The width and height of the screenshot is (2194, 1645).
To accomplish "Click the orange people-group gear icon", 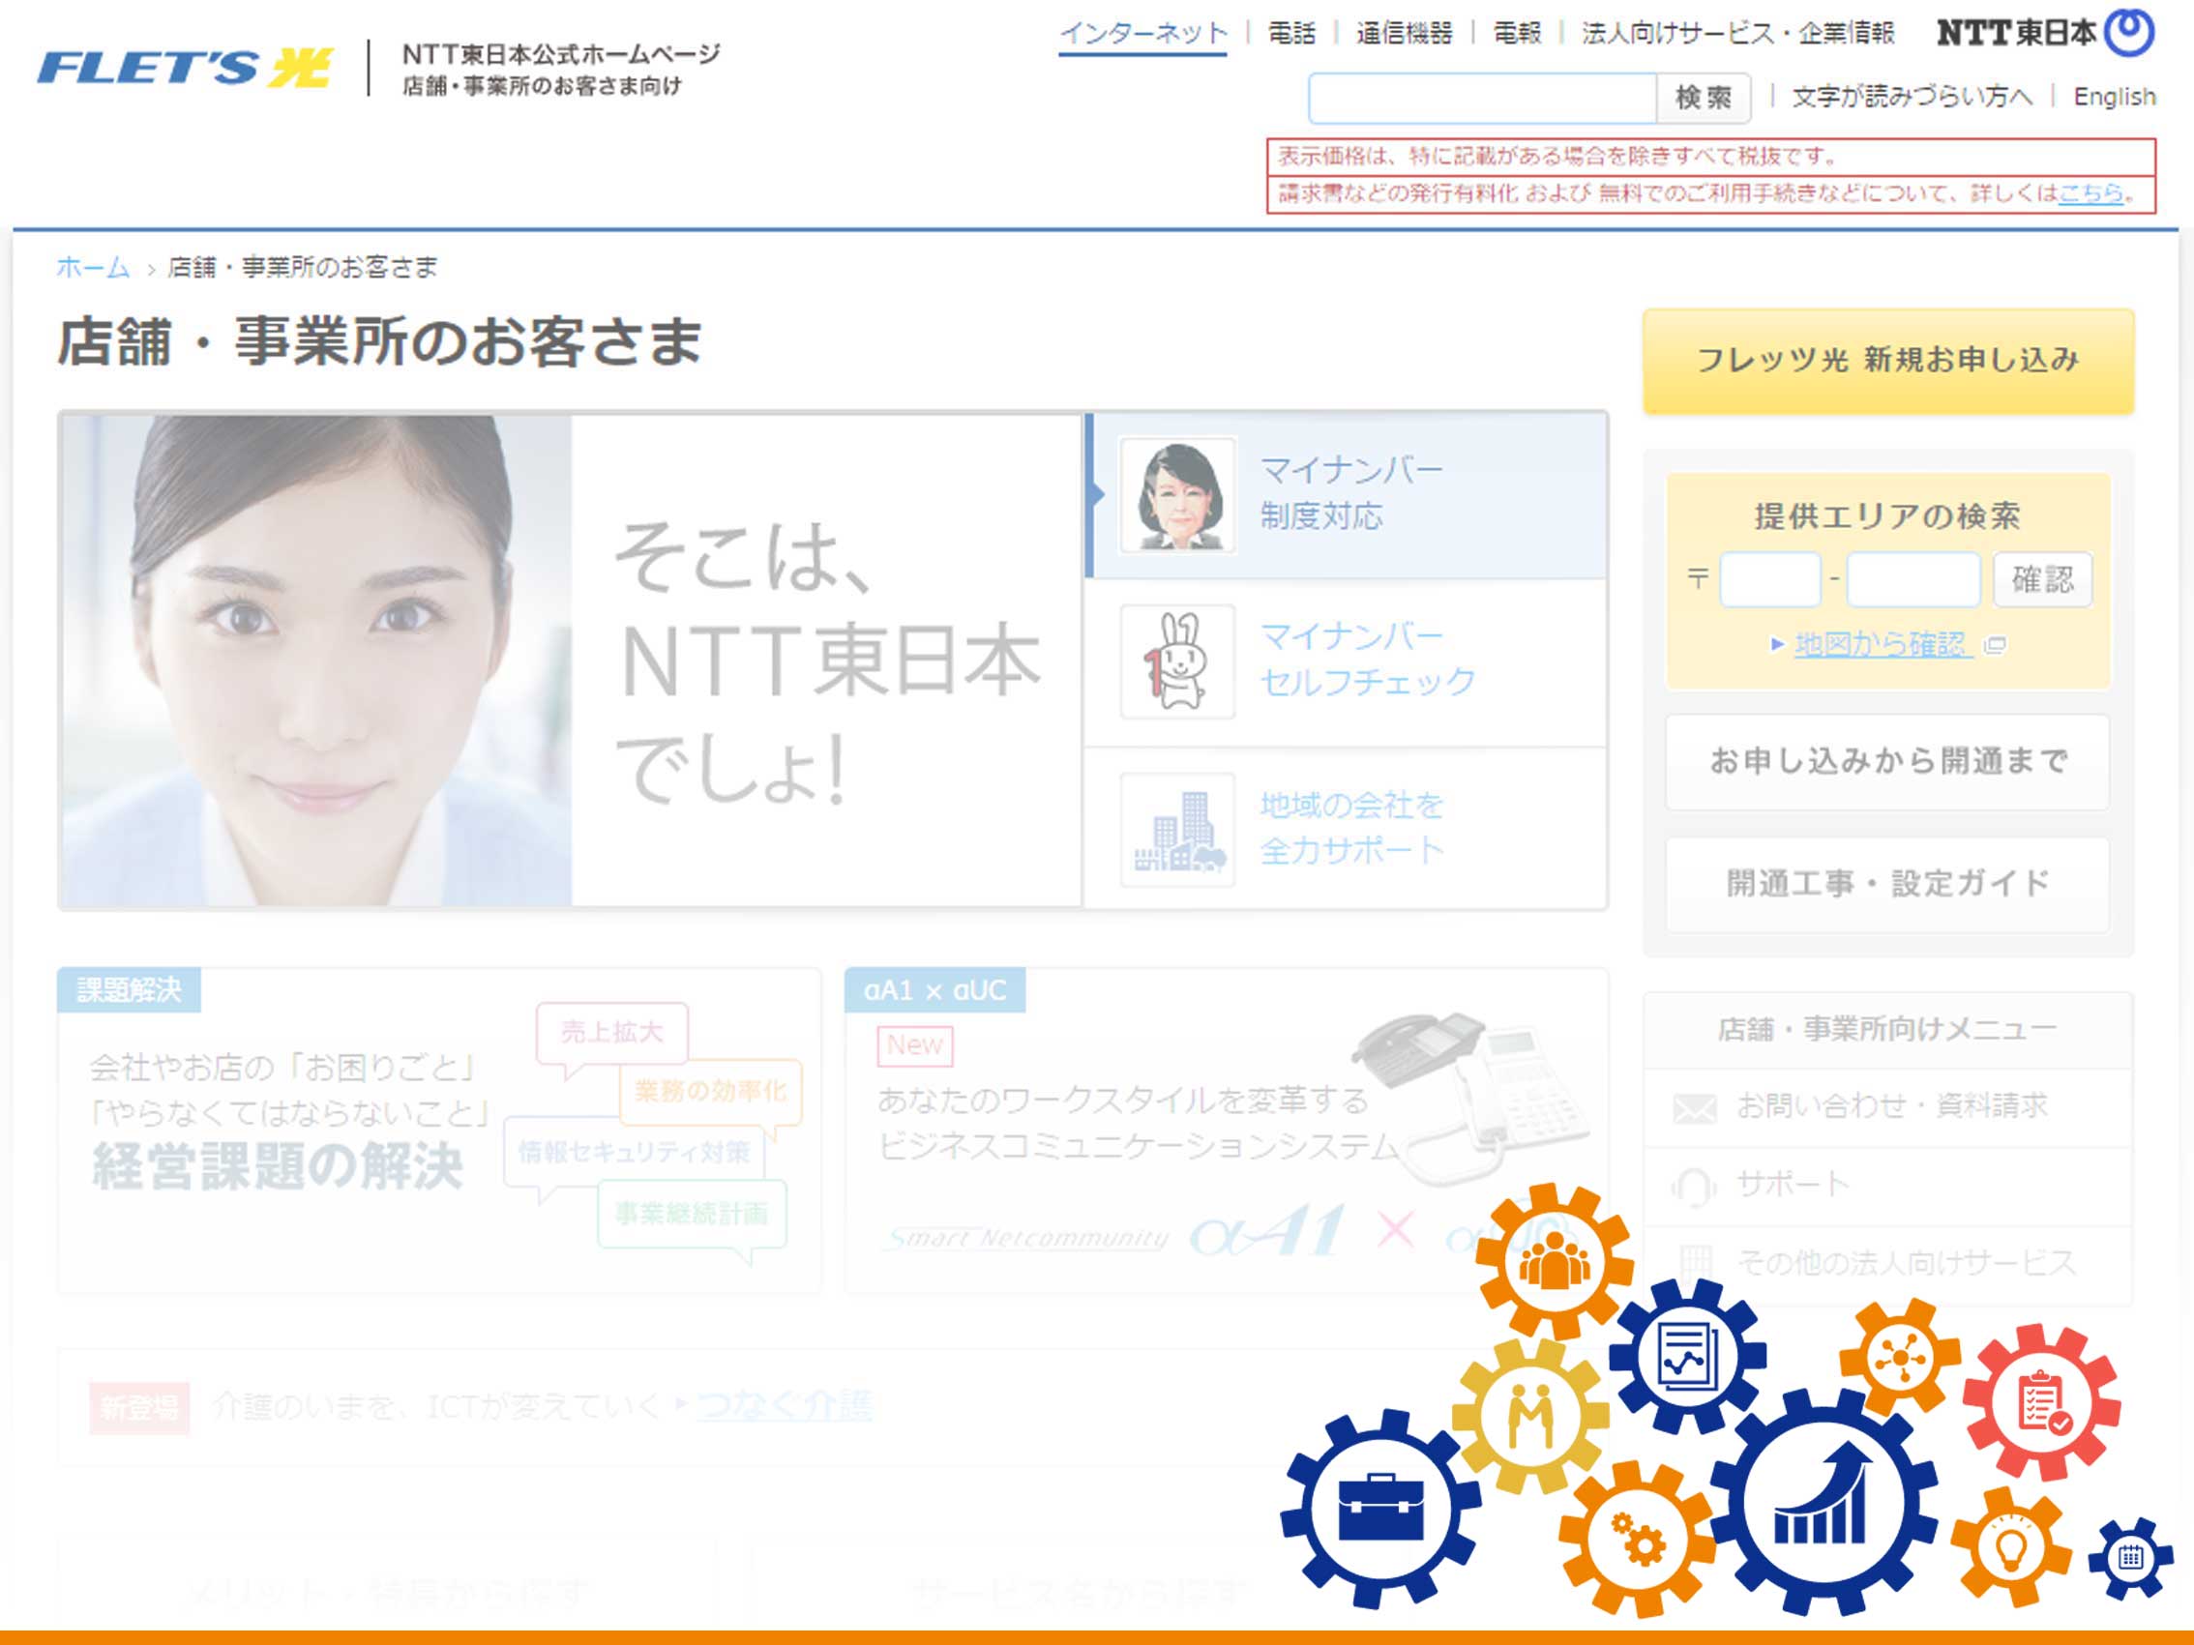I will point(1554,1260).
